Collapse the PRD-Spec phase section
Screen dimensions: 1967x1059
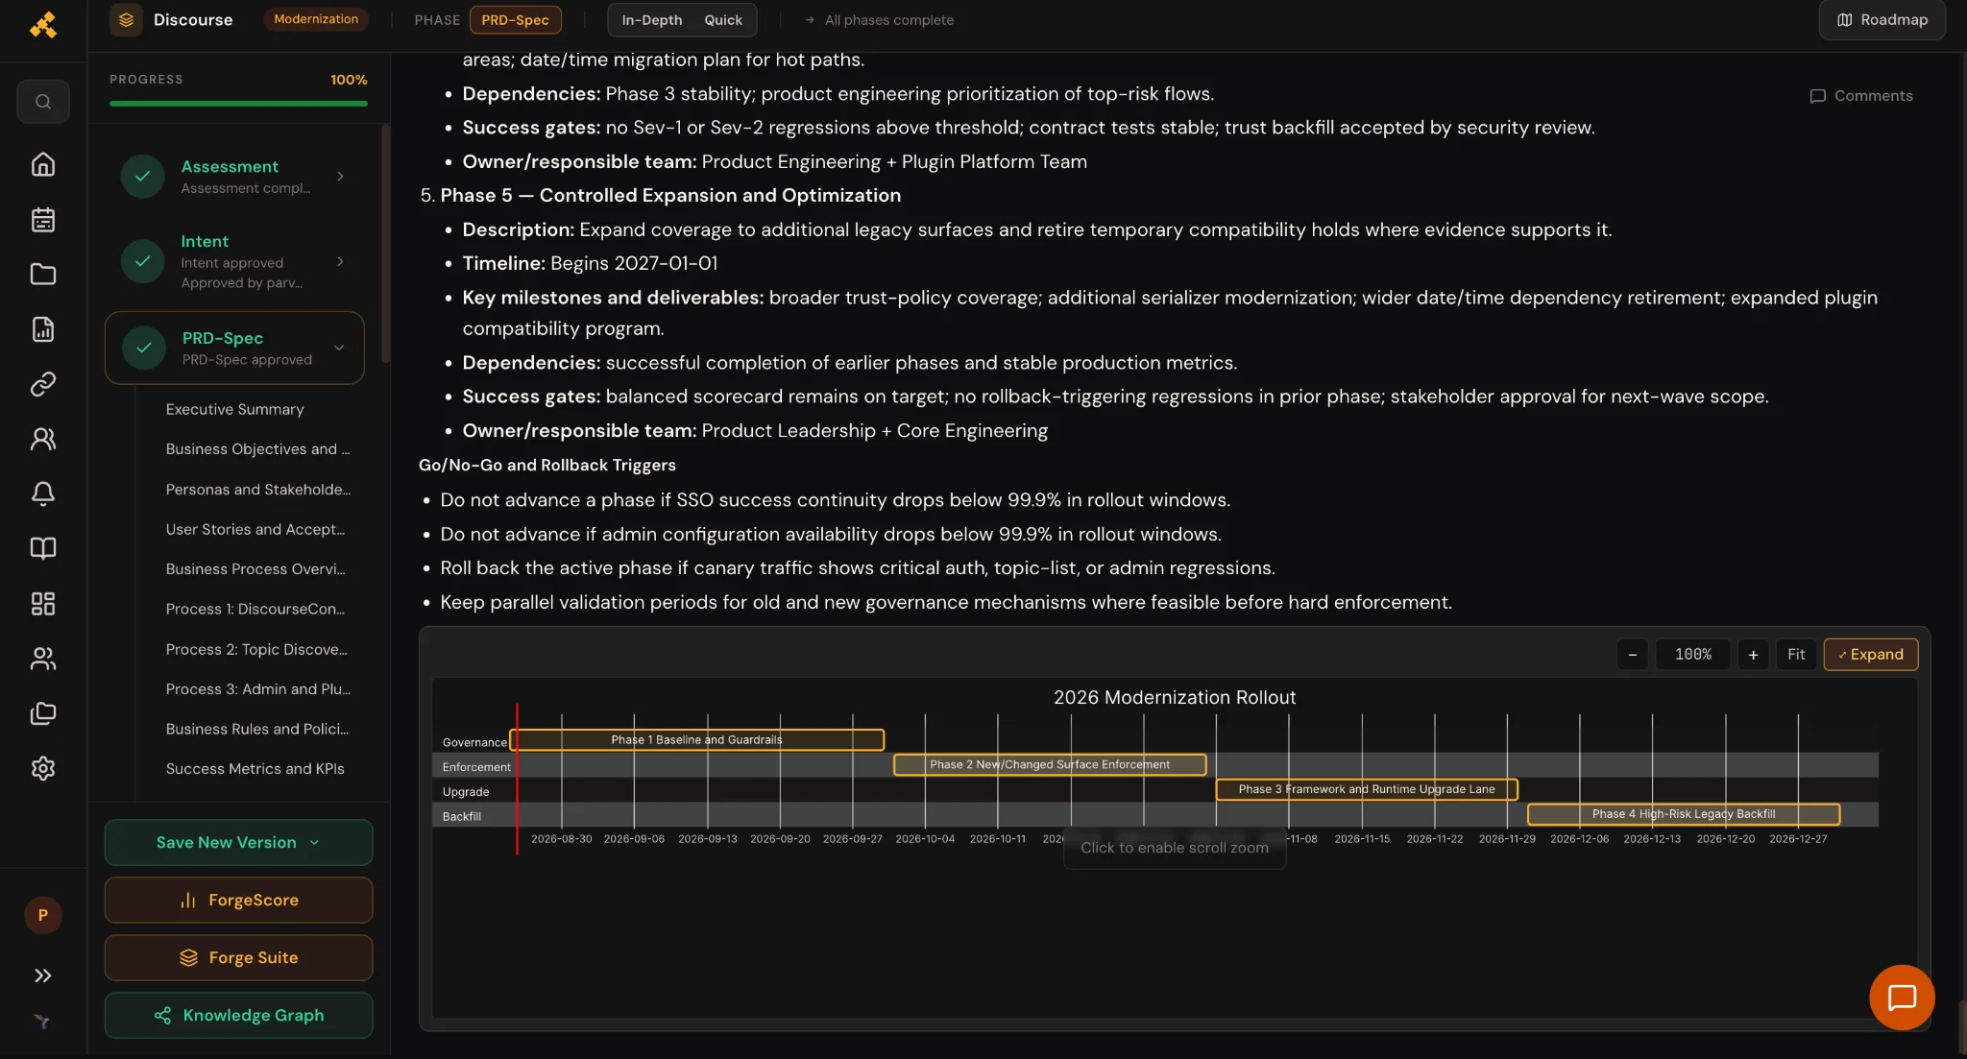coord(339,348)
